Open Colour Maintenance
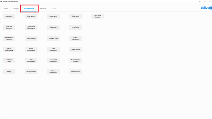 (53, 72)
